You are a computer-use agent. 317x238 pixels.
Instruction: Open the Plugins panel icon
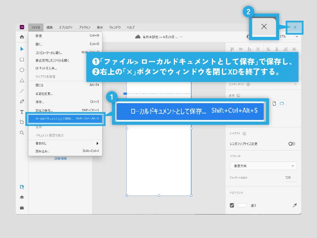(22, 208)
